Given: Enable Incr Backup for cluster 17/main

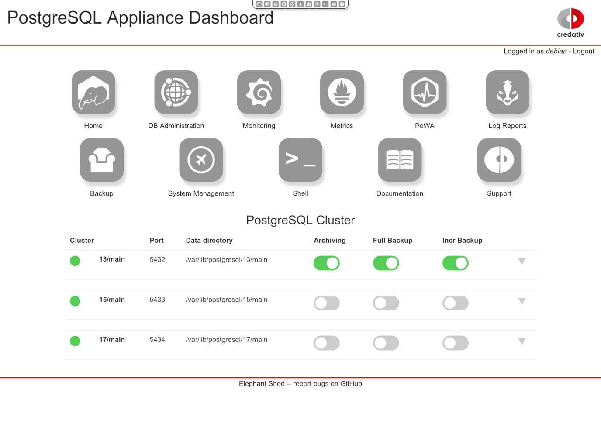Looking at the screenshot, I should [x=455, y=343].
